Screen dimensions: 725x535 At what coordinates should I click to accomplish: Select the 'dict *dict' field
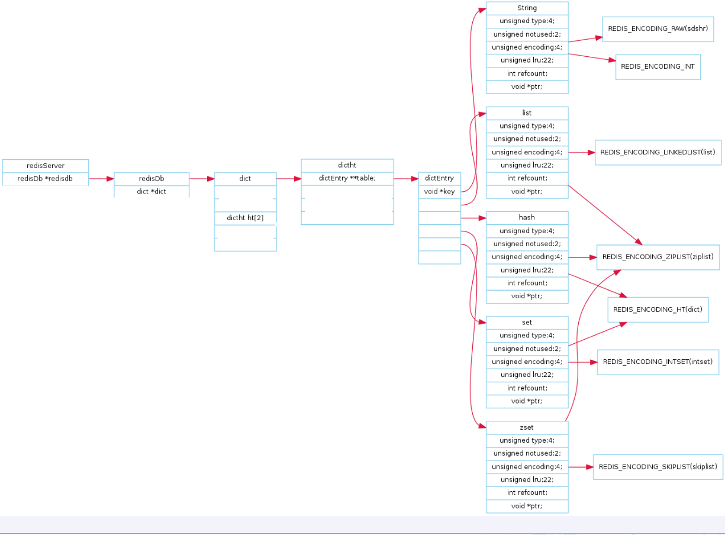click(152, 191)
